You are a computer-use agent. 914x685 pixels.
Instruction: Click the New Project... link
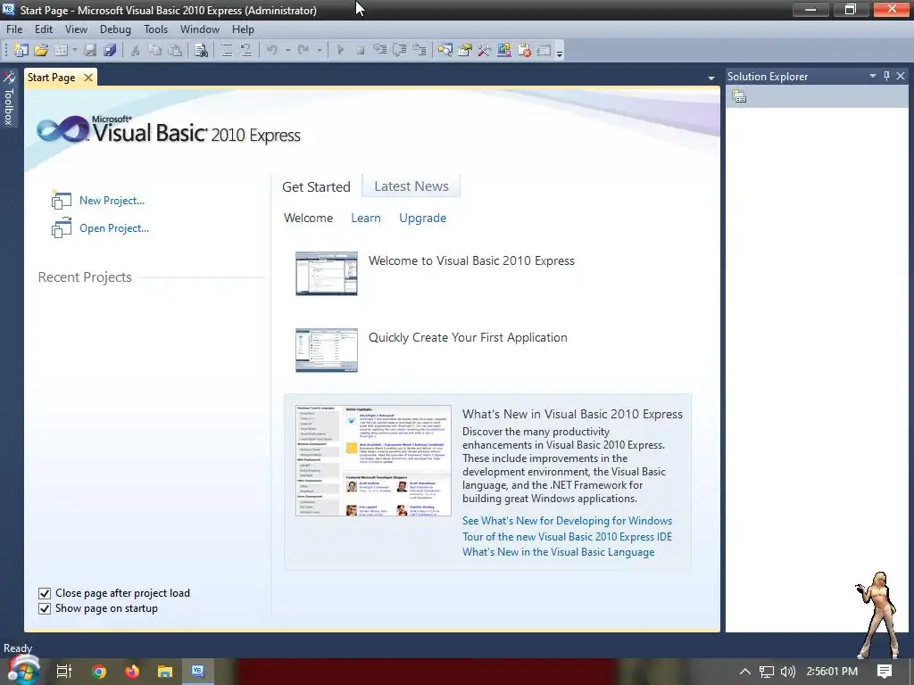click(112, 201)
